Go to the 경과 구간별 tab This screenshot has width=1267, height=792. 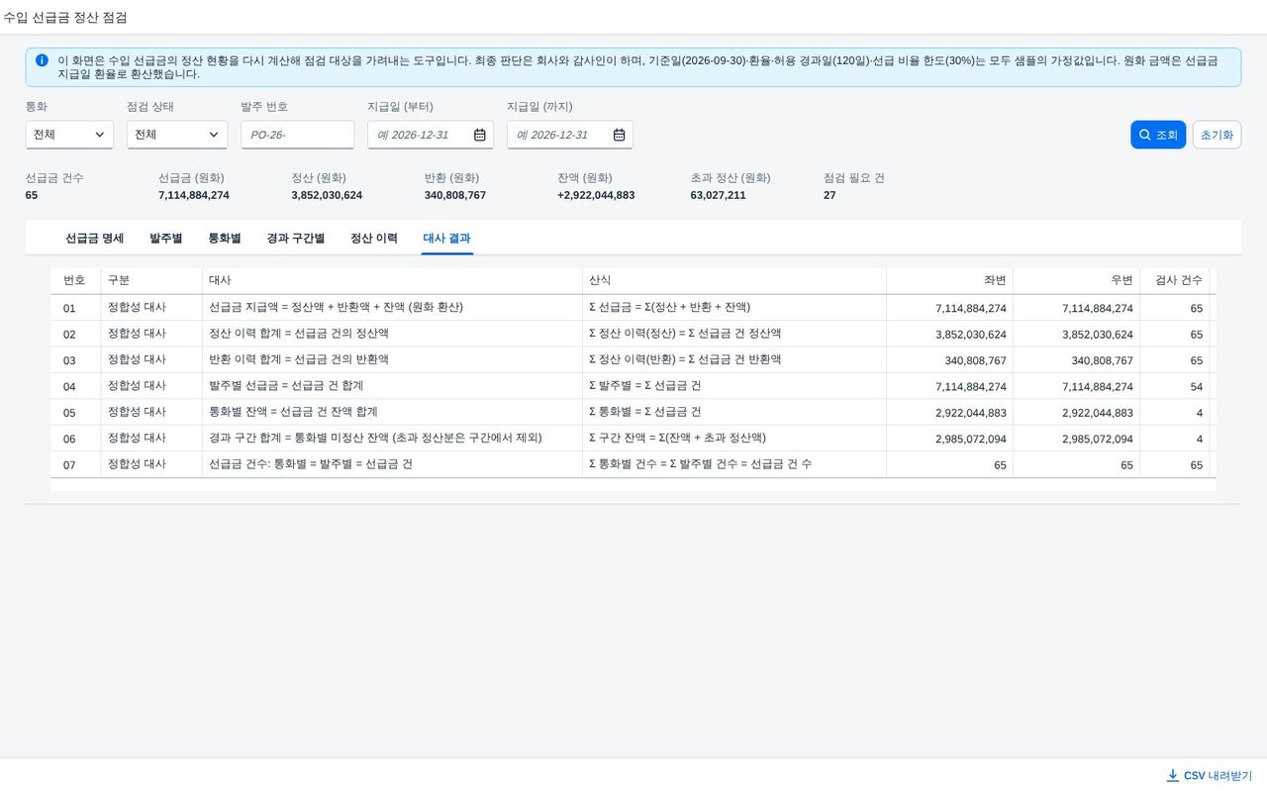click(x=296, y=239)
